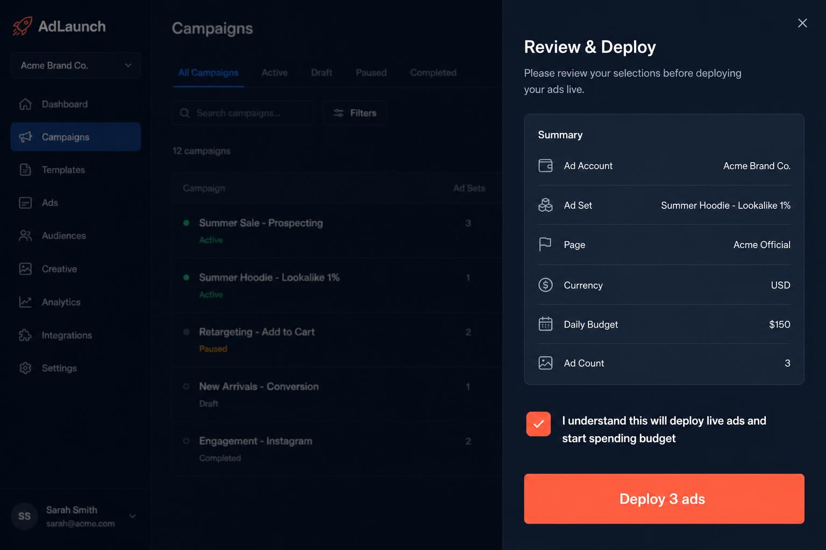This screenshot has height=550, width=826.
Task: Click the Ad Count value 3
Action: 787,363
